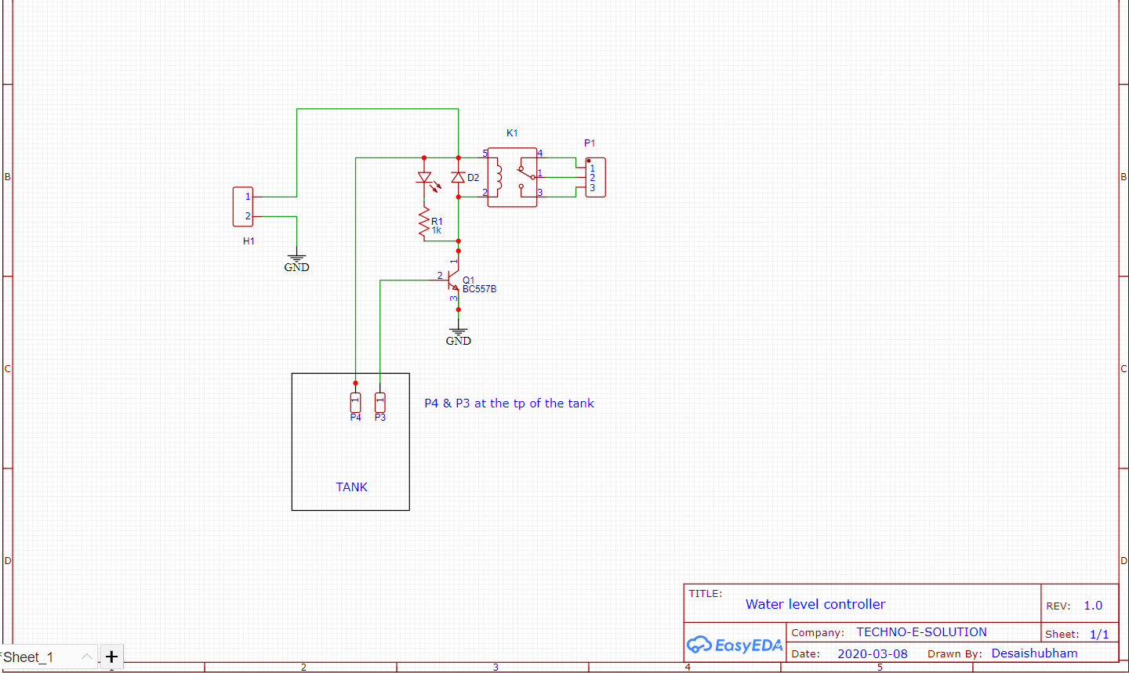
Task: Click the date 2020-03-08 in title block
Action: [x=873, y=653]
